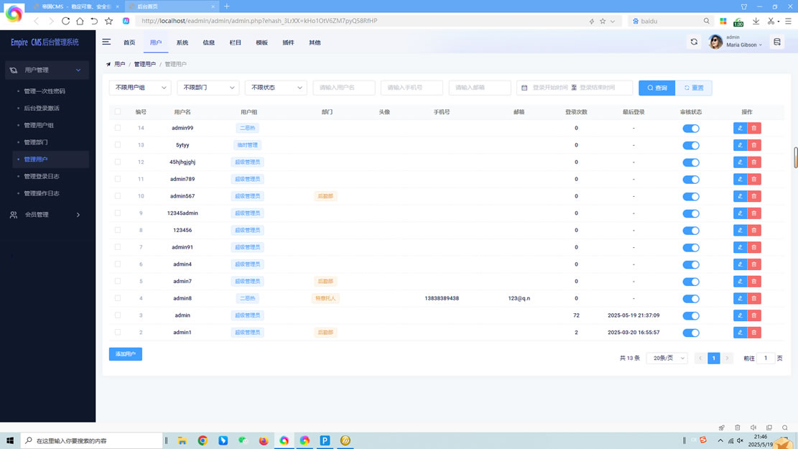Edit the user 45hjhgjghj
Image resolution: width=798 pixels, height=449 pixels.
[740, 162]
